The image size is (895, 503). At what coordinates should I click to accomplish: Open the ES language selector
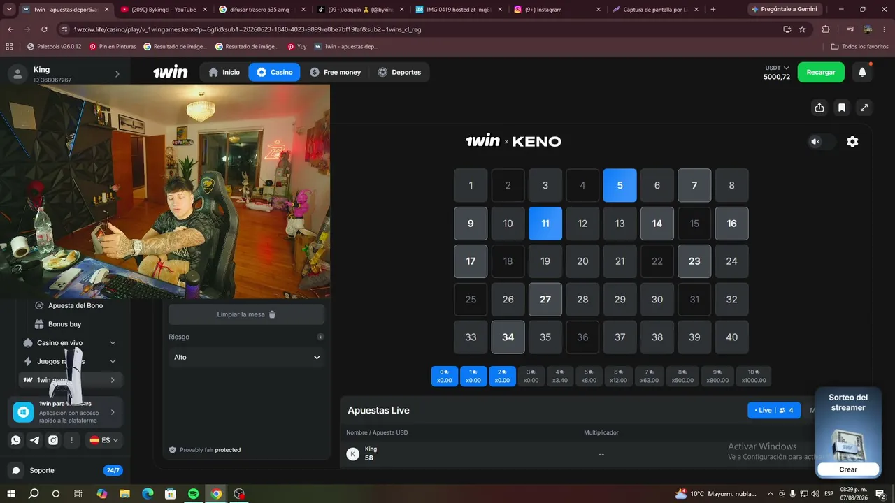click(x=104, y=440)
